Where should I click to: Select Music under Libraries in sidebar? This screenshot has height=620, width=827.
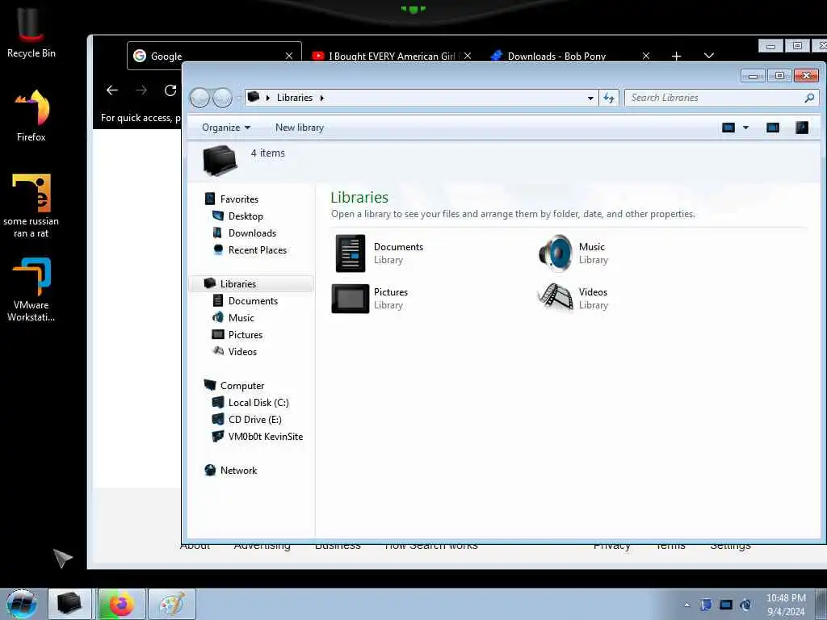(x=241, y=317)
